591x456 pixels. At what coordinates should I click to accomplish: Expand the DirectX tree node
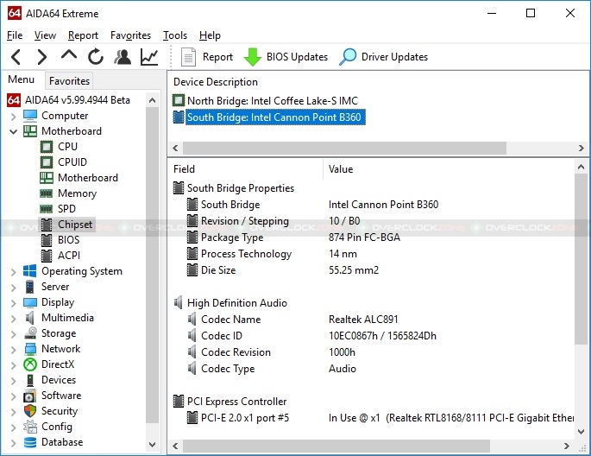[14, 365]
